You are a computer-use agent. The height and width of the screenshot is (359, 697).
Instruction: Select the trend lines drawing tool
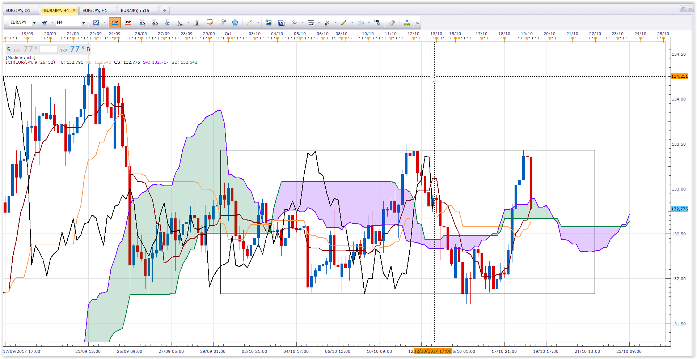[294, 22]
